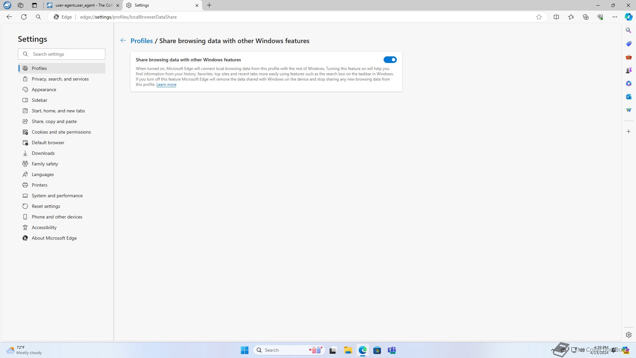Open About Microsoft Edge page
Image resolution: width=636 pixels, height=358 pixels.
pos(62,238)
